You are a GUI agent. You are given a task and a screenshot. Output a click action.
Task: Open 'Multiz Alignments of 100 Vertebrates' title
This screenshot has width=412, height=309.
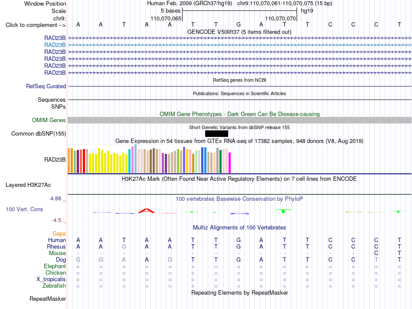pos(239,228)
